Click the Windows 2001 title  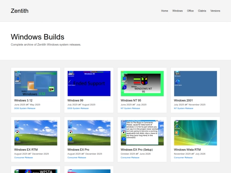[183, 100]
